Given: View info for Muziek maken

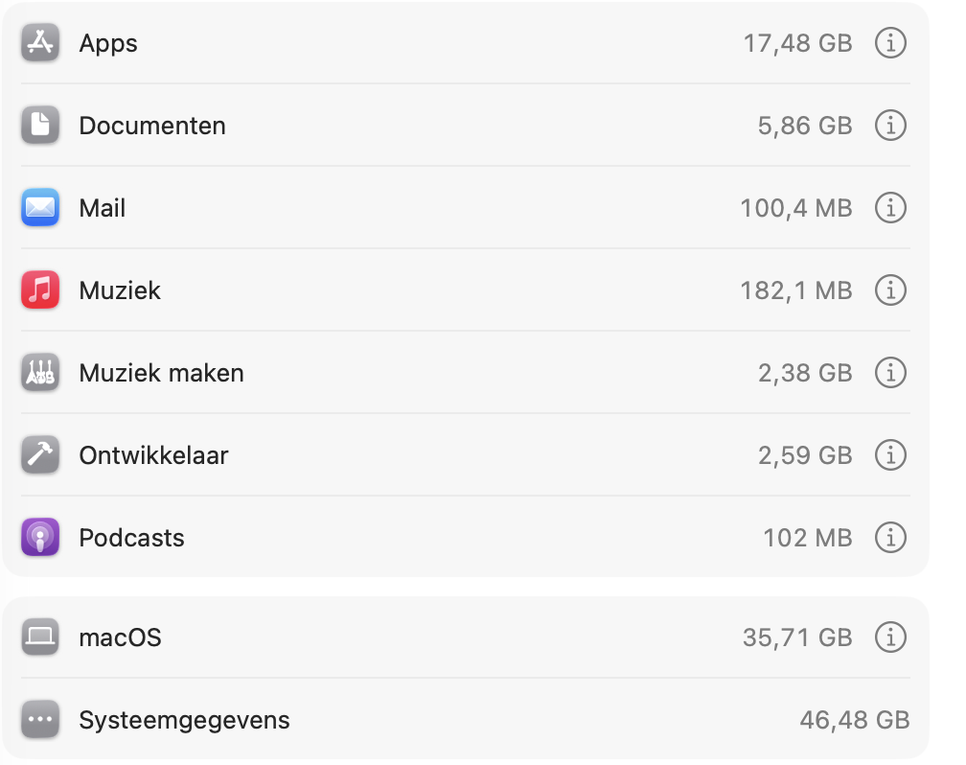Looking at the screenshot, I should pyautogui.click(x=890, y=373).
